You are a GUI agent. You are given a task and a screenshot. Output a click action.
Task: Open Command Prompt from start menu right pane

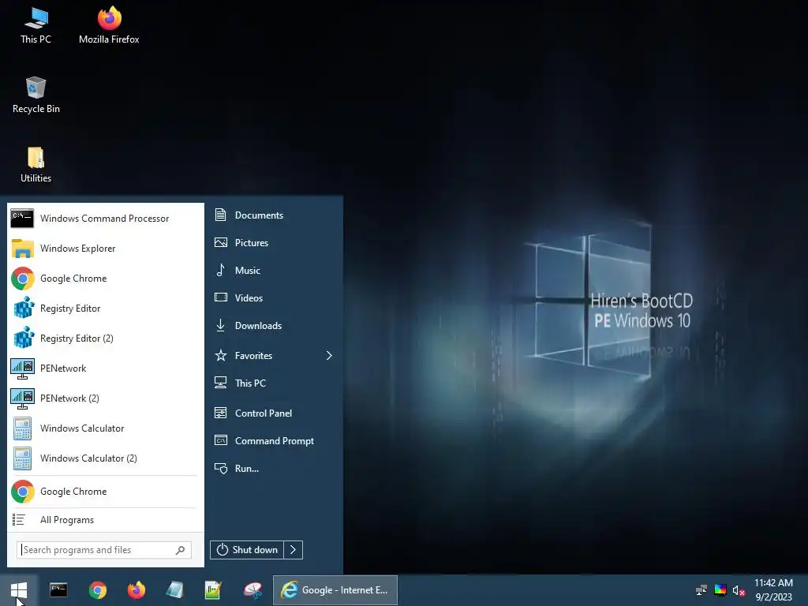tap(274, 440)
